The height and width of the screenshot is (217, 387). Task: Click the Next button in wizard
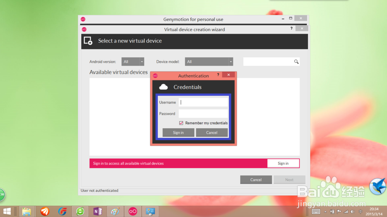click(289, 180)
